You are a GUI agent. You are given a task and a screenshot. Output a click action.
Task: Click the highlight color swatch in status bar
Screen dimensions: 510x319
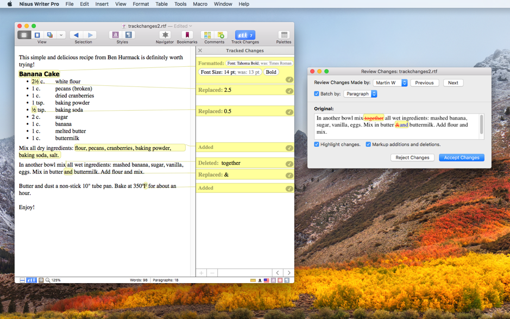coord(253,280)
